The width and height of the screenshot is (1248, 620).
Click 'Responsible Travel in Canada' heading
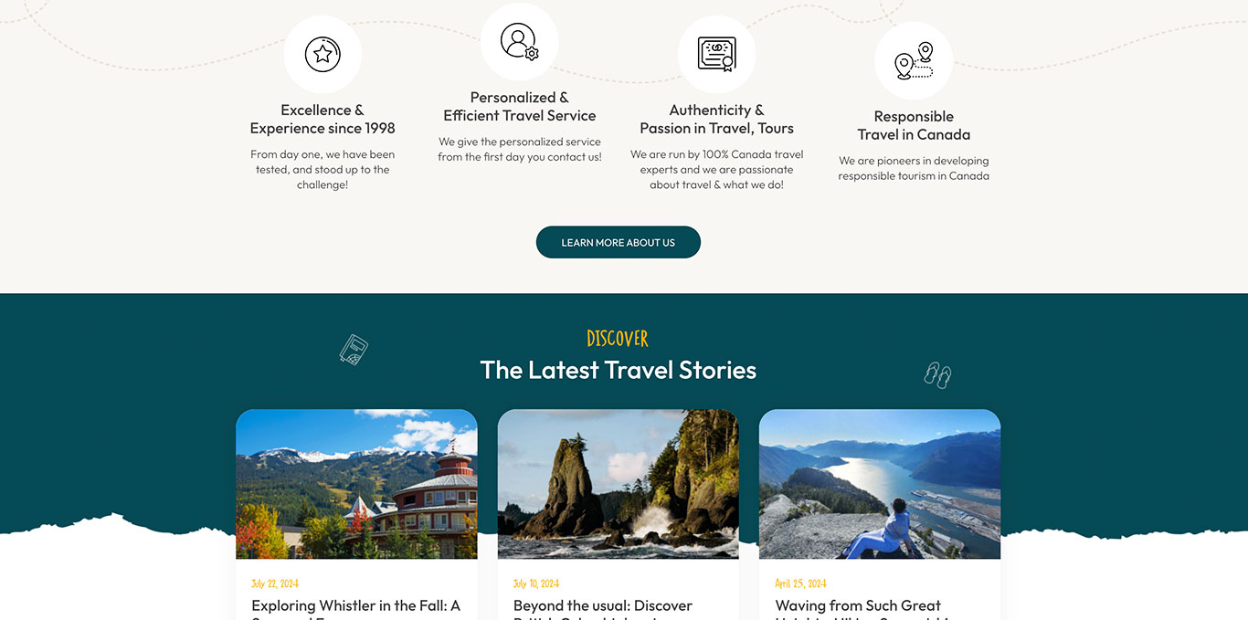pyautogui.click(x=914, y=126)
